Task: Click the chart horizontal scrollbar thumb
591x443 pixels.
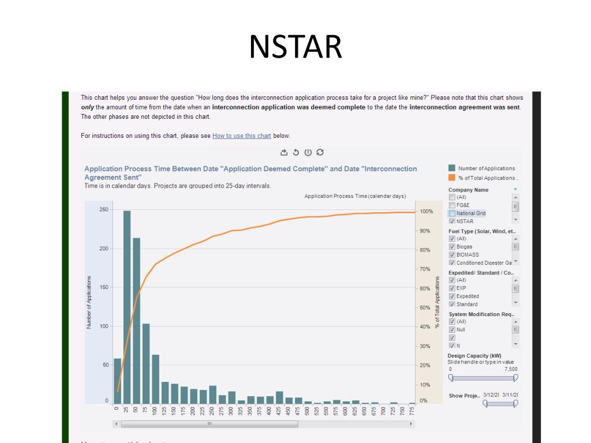Action: pyautogui.click(x=209, y=424)
